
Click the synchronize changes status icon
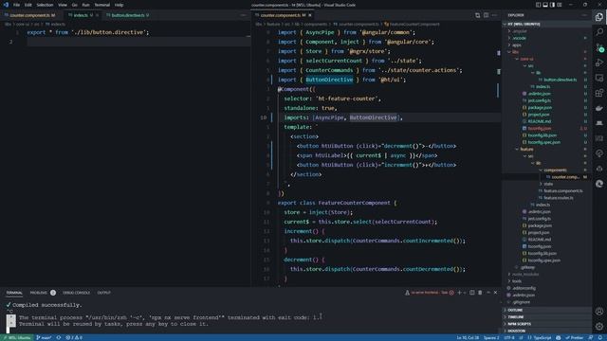pyautogui.click(x=59, y=337)
